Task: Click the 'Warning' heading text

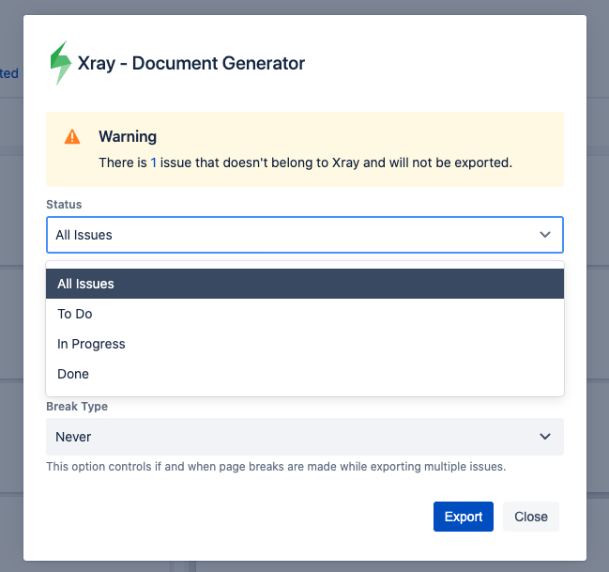Action: 128,136
